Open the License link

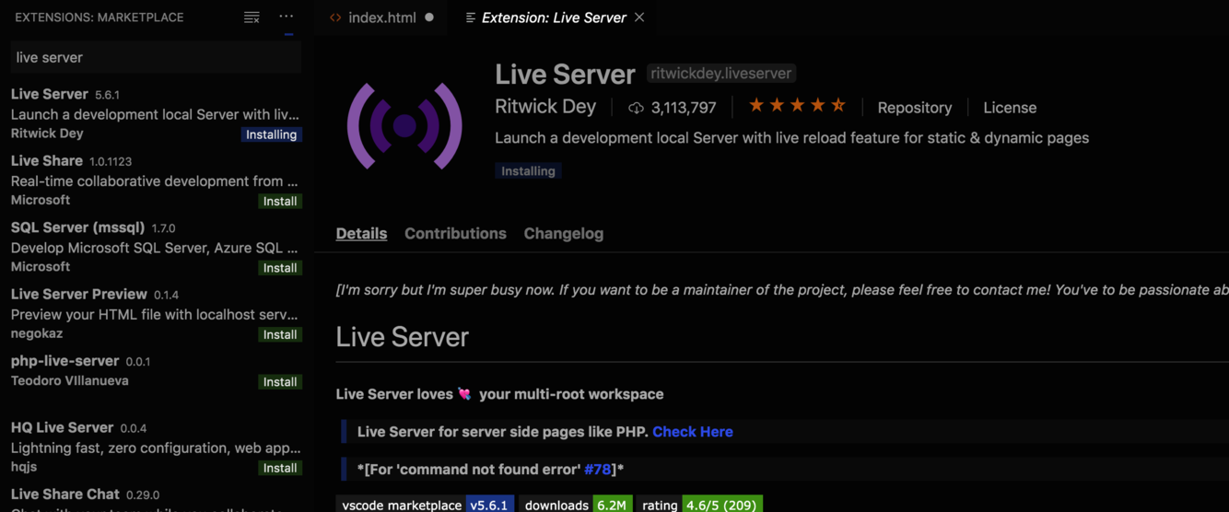[x=1010, y=108]
